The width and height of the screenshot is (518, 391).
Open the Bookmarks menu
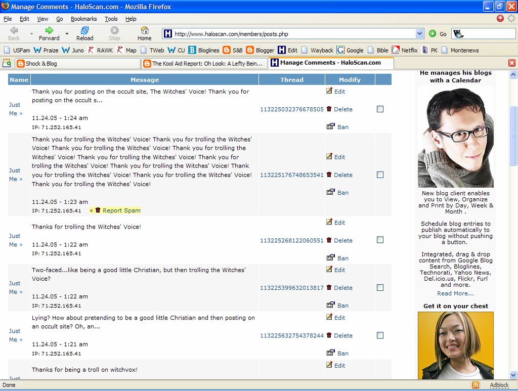coord(84,19)
